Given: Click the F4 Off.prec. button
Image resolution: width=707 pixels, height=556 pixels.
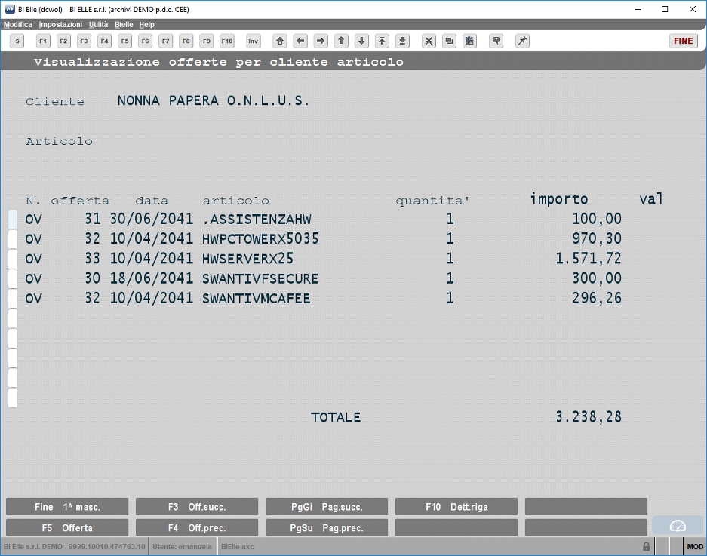Looking at the screenshot, I should (197, 528).
